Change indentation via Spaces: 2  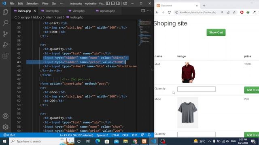tap(102, 135)
